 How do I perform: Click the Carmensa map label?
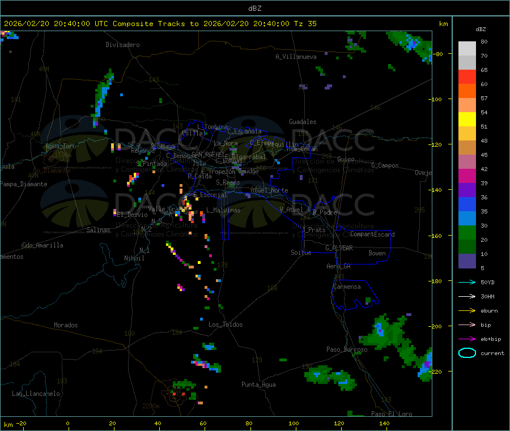(347, 287)
